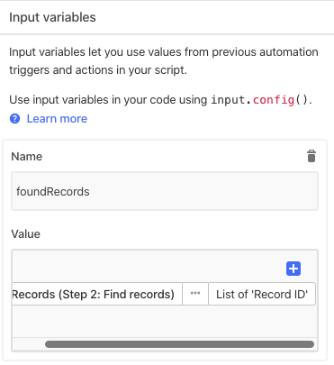Click empty area below tokens in Value field
The width and height of the screenshot is (334, 365).
[x=165, y=322]
